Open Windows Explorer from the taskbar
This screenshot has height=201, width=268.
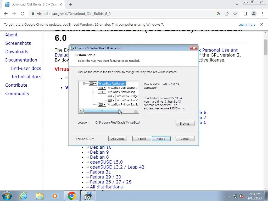(x=40, y=196)
